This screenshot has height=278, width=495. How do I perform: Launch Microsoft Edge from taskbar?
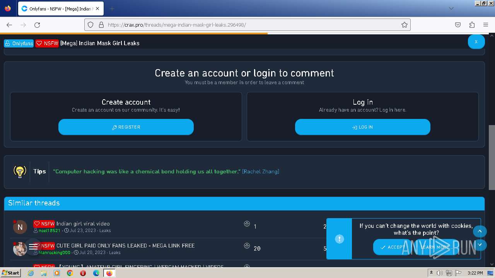click(x=96, y=273)
